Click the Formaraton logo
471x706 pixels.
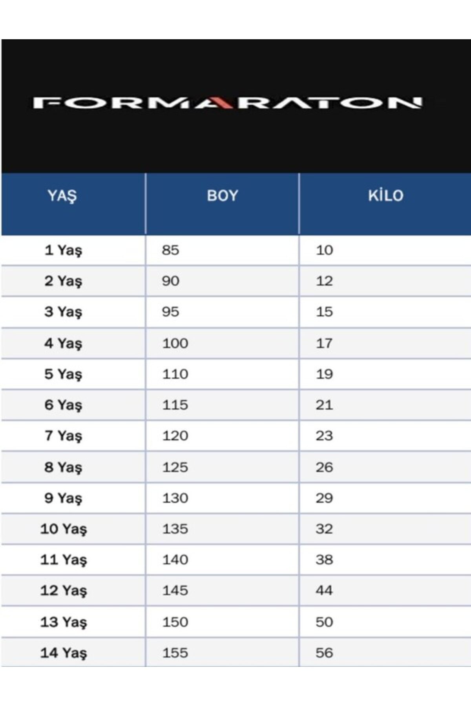(228, 103)
